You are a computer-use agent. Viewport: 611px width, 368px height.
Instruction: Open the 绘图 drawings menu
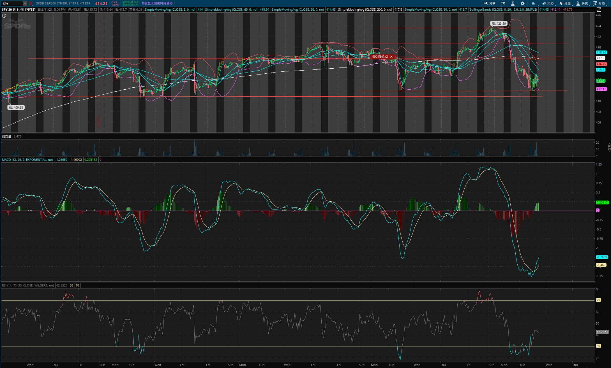[x=565, y=3]
